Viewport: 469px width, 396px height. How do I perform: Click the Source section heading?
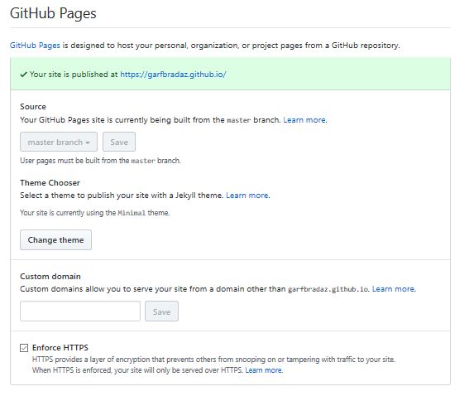(33, 107)
